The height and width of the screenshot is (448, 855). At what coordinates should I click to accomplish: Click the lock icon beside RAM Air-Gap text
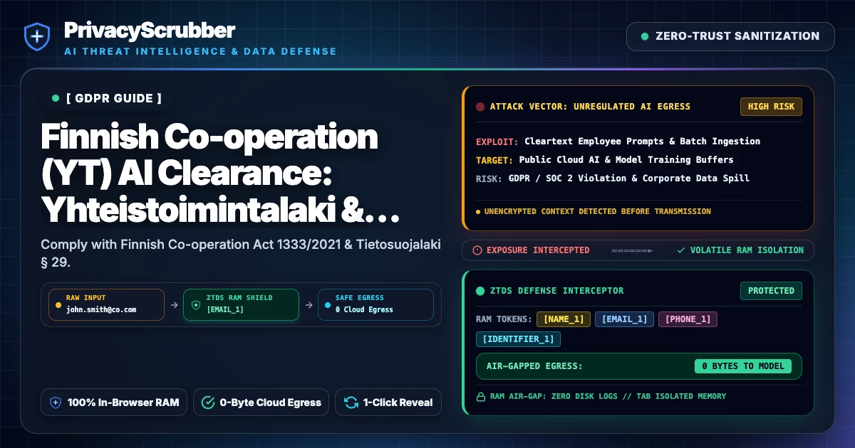click(x=480, y=397)
